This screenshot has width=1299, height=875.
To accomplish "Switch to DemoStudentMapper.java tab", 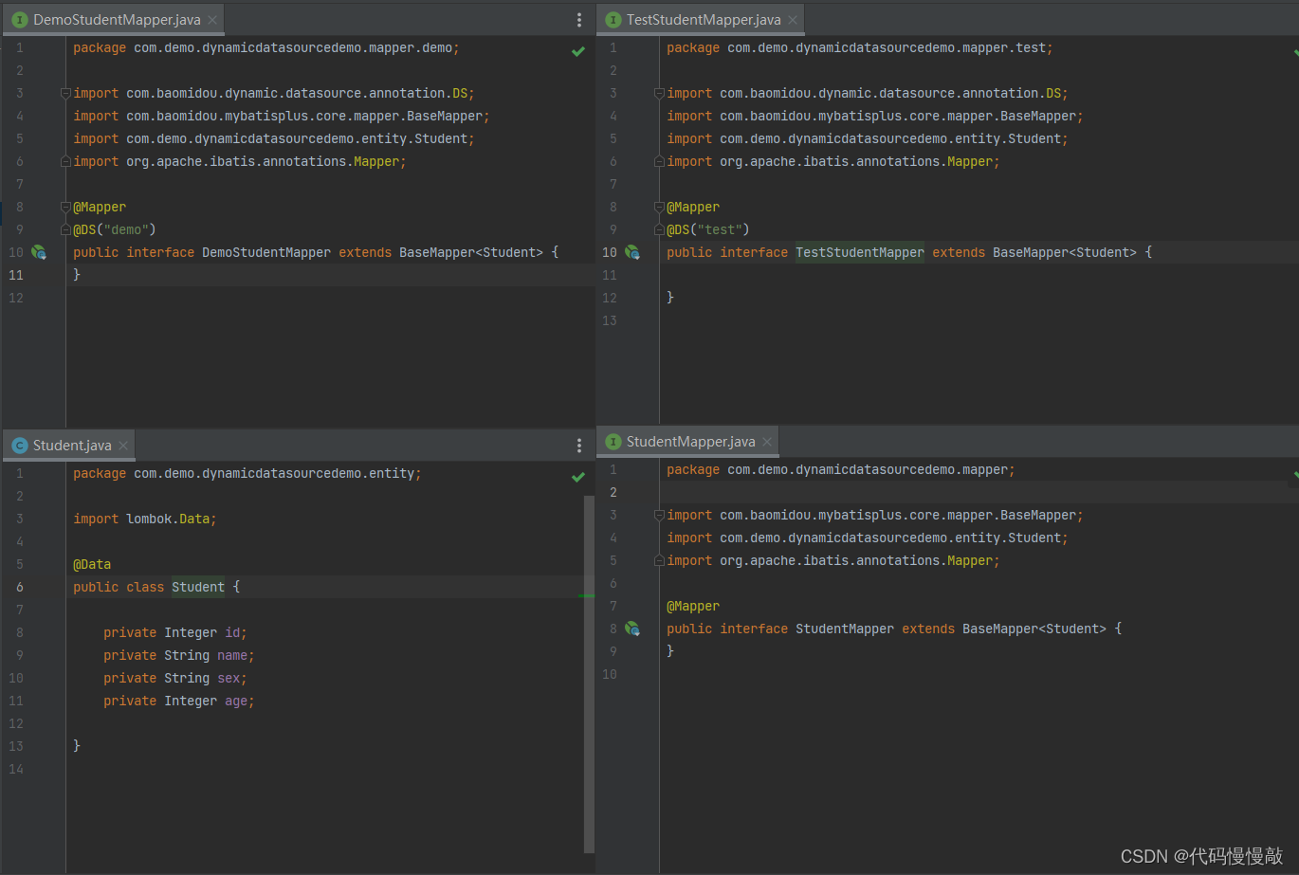I will click(x=117, y=20).
